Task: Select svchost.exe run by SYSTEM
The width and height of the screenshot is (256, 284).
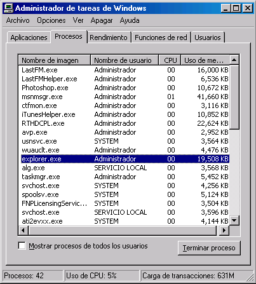Action: (x=125, y=186)
